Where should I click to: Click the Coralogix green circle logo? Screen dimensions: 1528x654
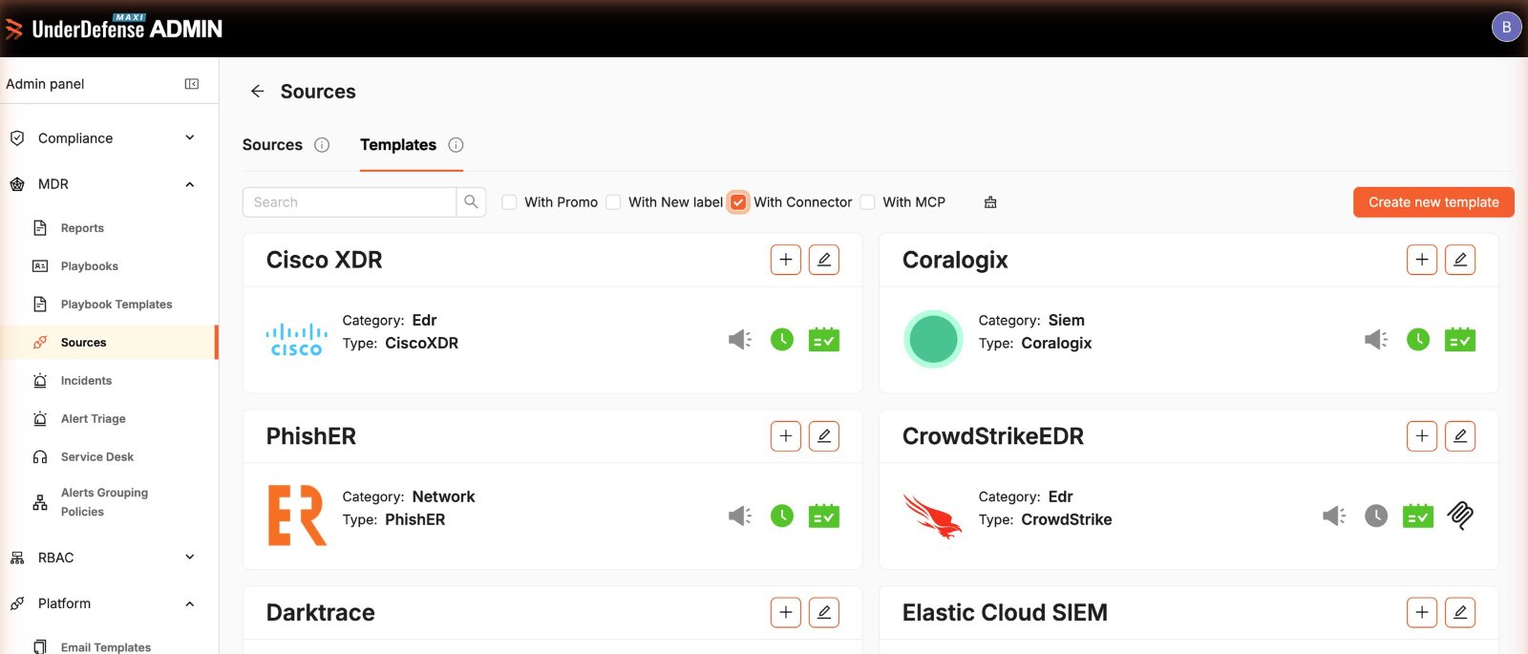point(933,339)
